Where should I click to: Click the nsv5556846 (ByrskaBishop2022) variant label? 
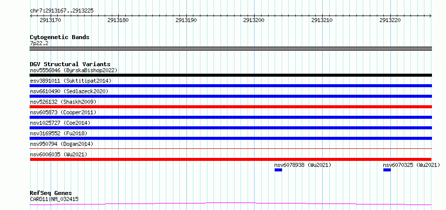(x=74, y=70)
